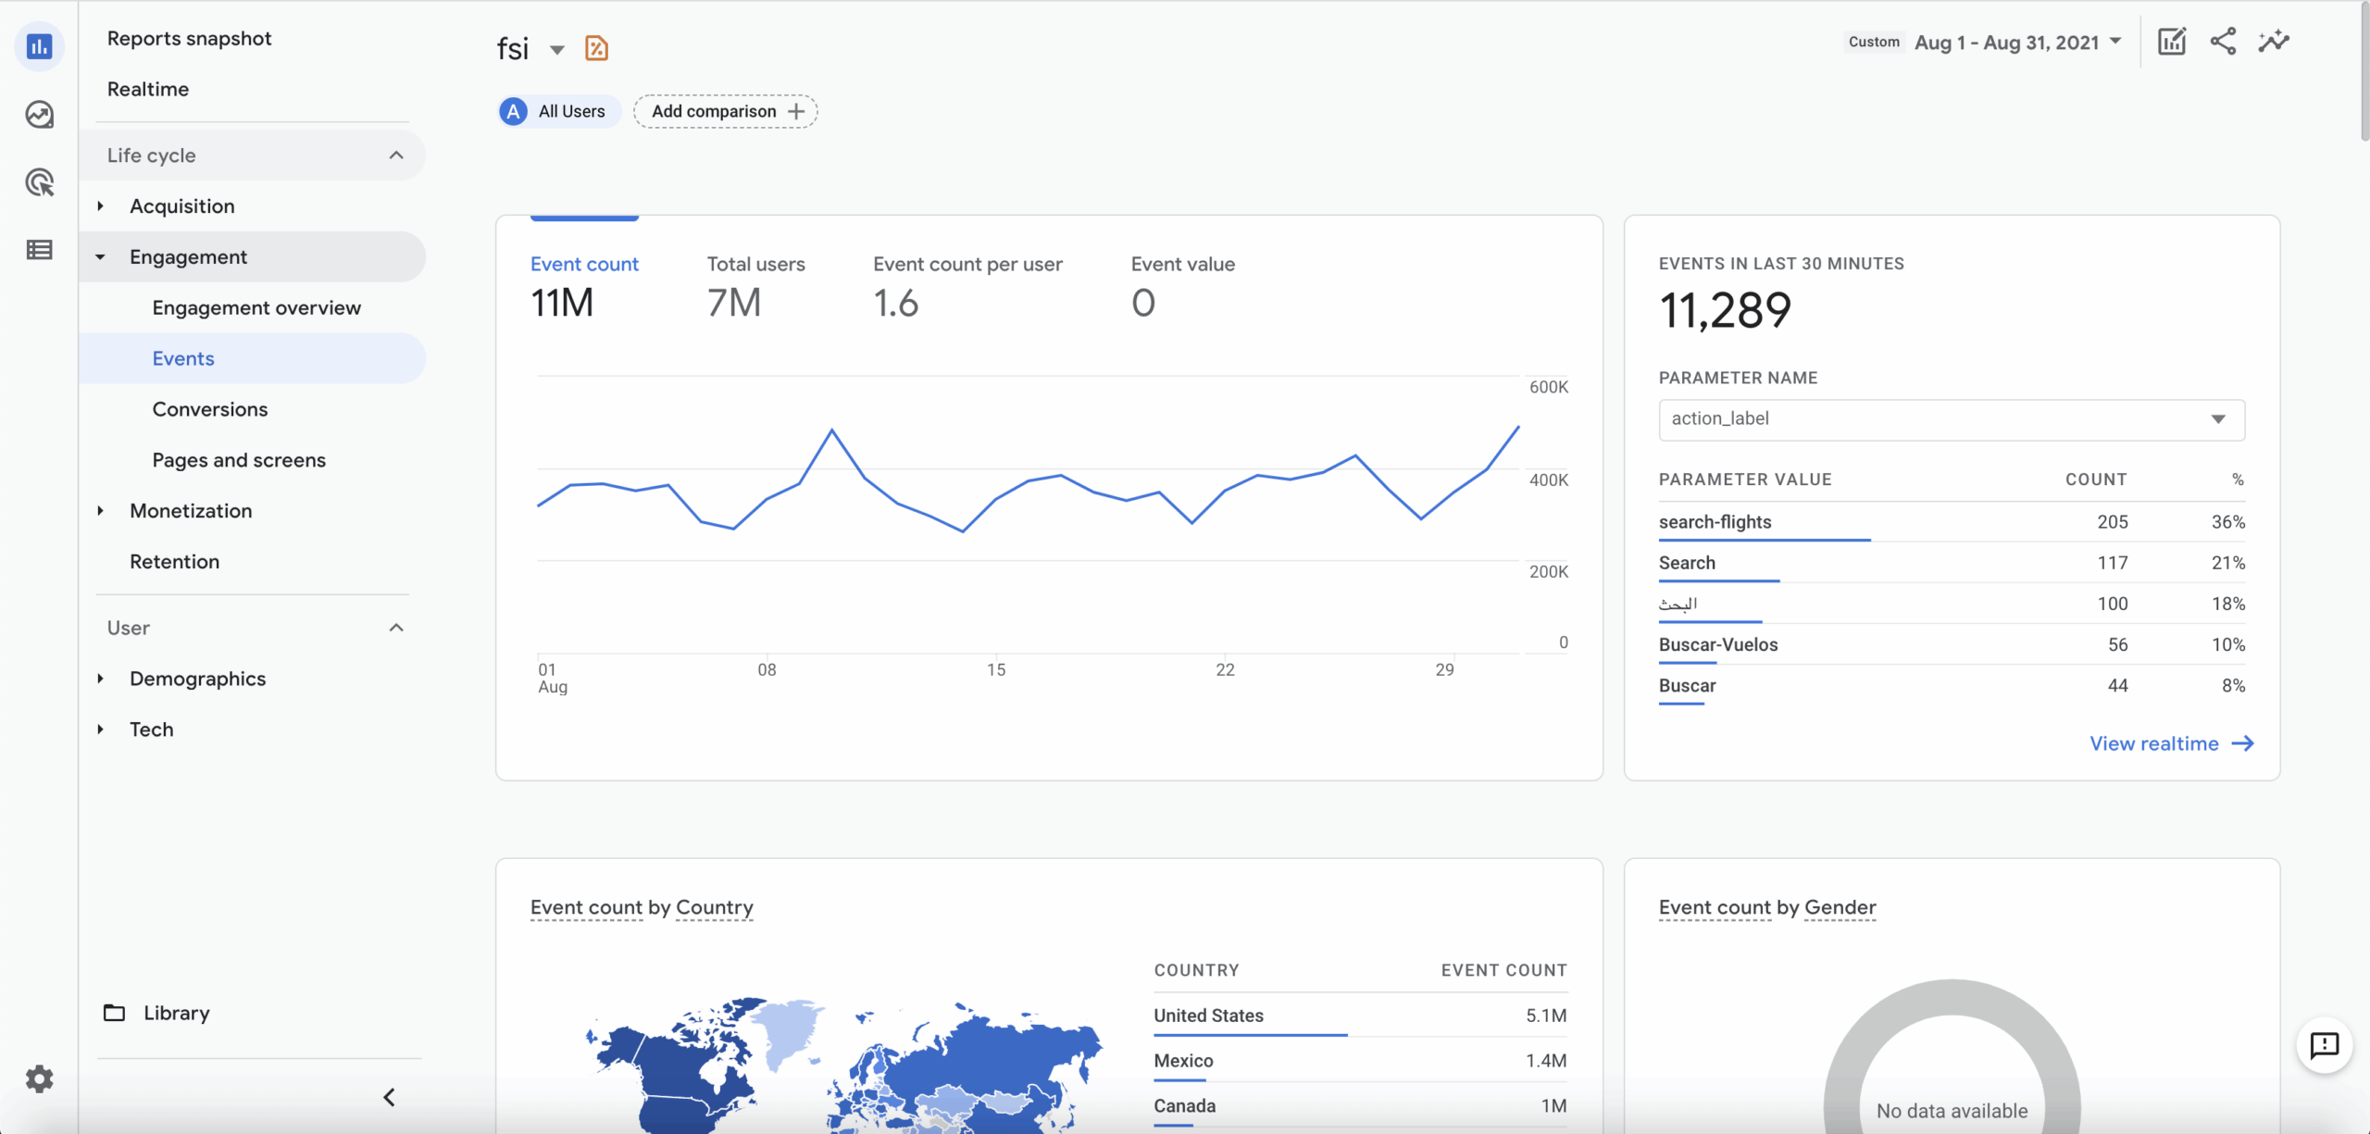Screen dimensions: 2370x1134
Task: Click the plus icon in Add comparison
Action: tap(796, 111)
